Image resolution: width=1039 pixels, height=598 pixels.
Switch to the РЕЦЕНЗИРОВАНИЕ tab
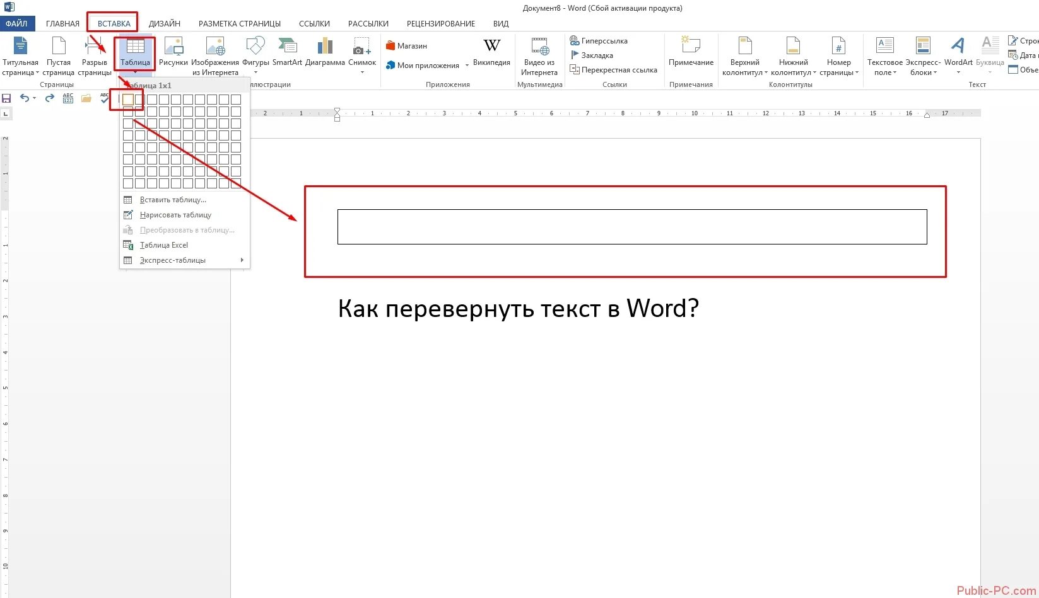pos(441,23)
